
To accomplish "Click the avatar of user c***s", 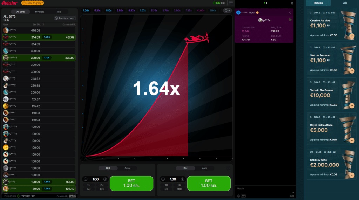I will click(x=6, y=140).
